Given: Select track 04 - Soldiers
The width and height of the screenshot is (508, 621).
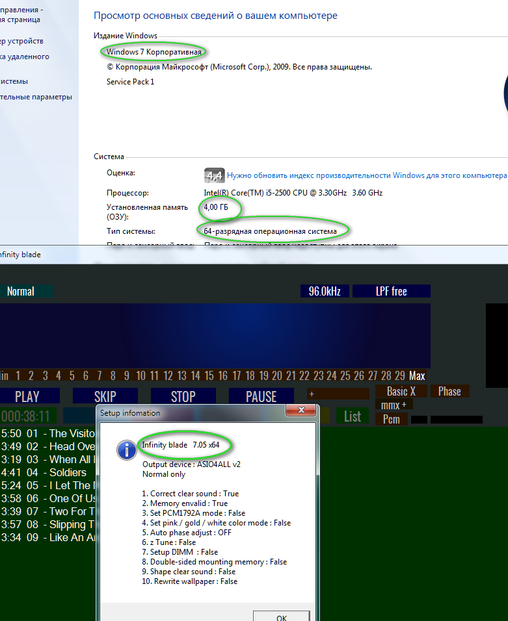Looking at the screenshot, I should coord(44,472).
